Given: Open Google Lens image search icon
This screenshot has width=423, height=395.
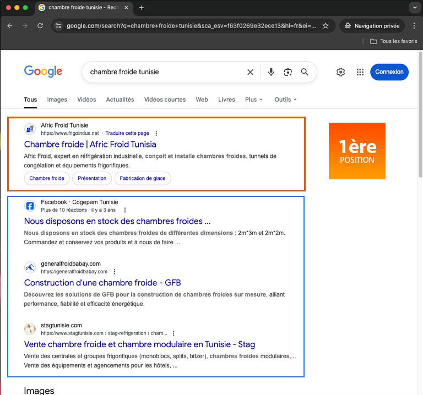Looking at the screenshot, I should (288, 72).
